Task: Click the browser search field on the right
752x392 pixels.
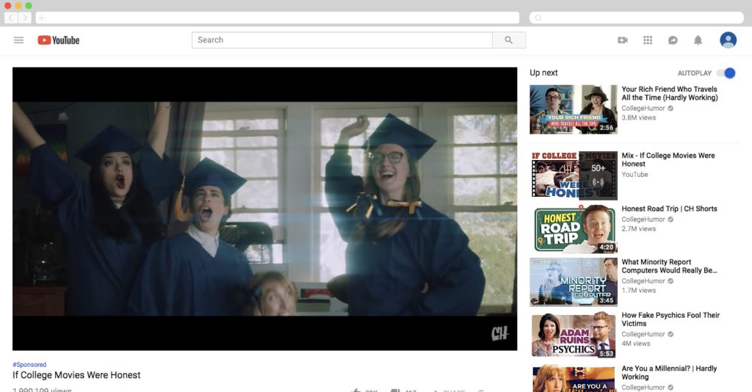Action: 637,18
